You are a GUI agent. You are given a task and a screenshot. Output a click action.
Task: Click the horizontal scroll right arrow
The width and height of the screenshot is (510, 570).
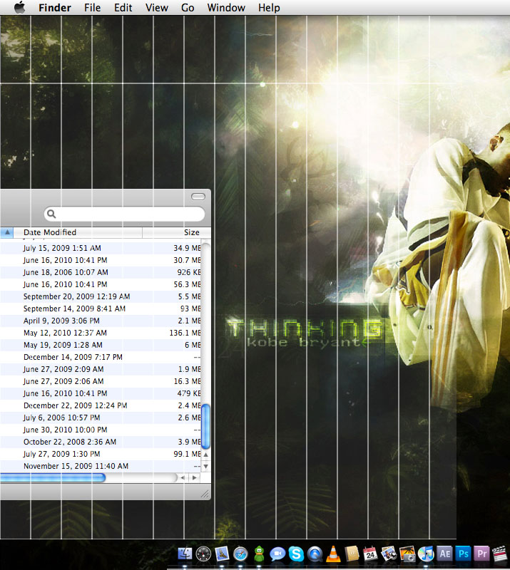pos(195,477)
